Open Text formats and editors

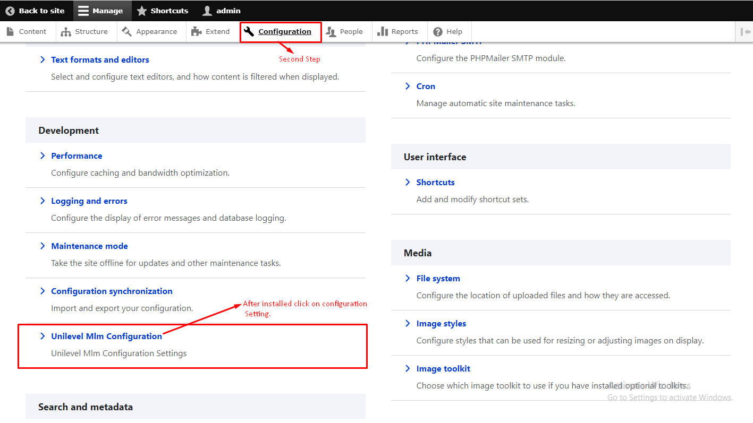click(100, 59)
